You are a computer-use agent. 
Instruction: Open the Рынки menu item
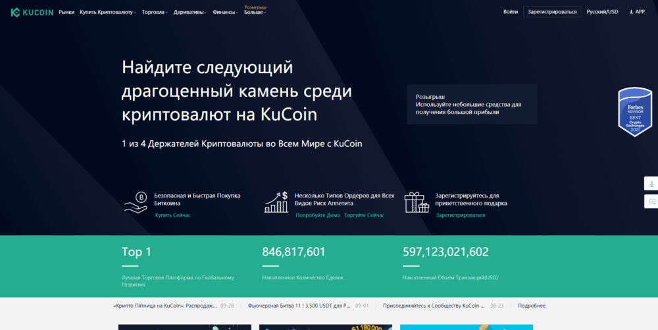click(x=66, y=13)
